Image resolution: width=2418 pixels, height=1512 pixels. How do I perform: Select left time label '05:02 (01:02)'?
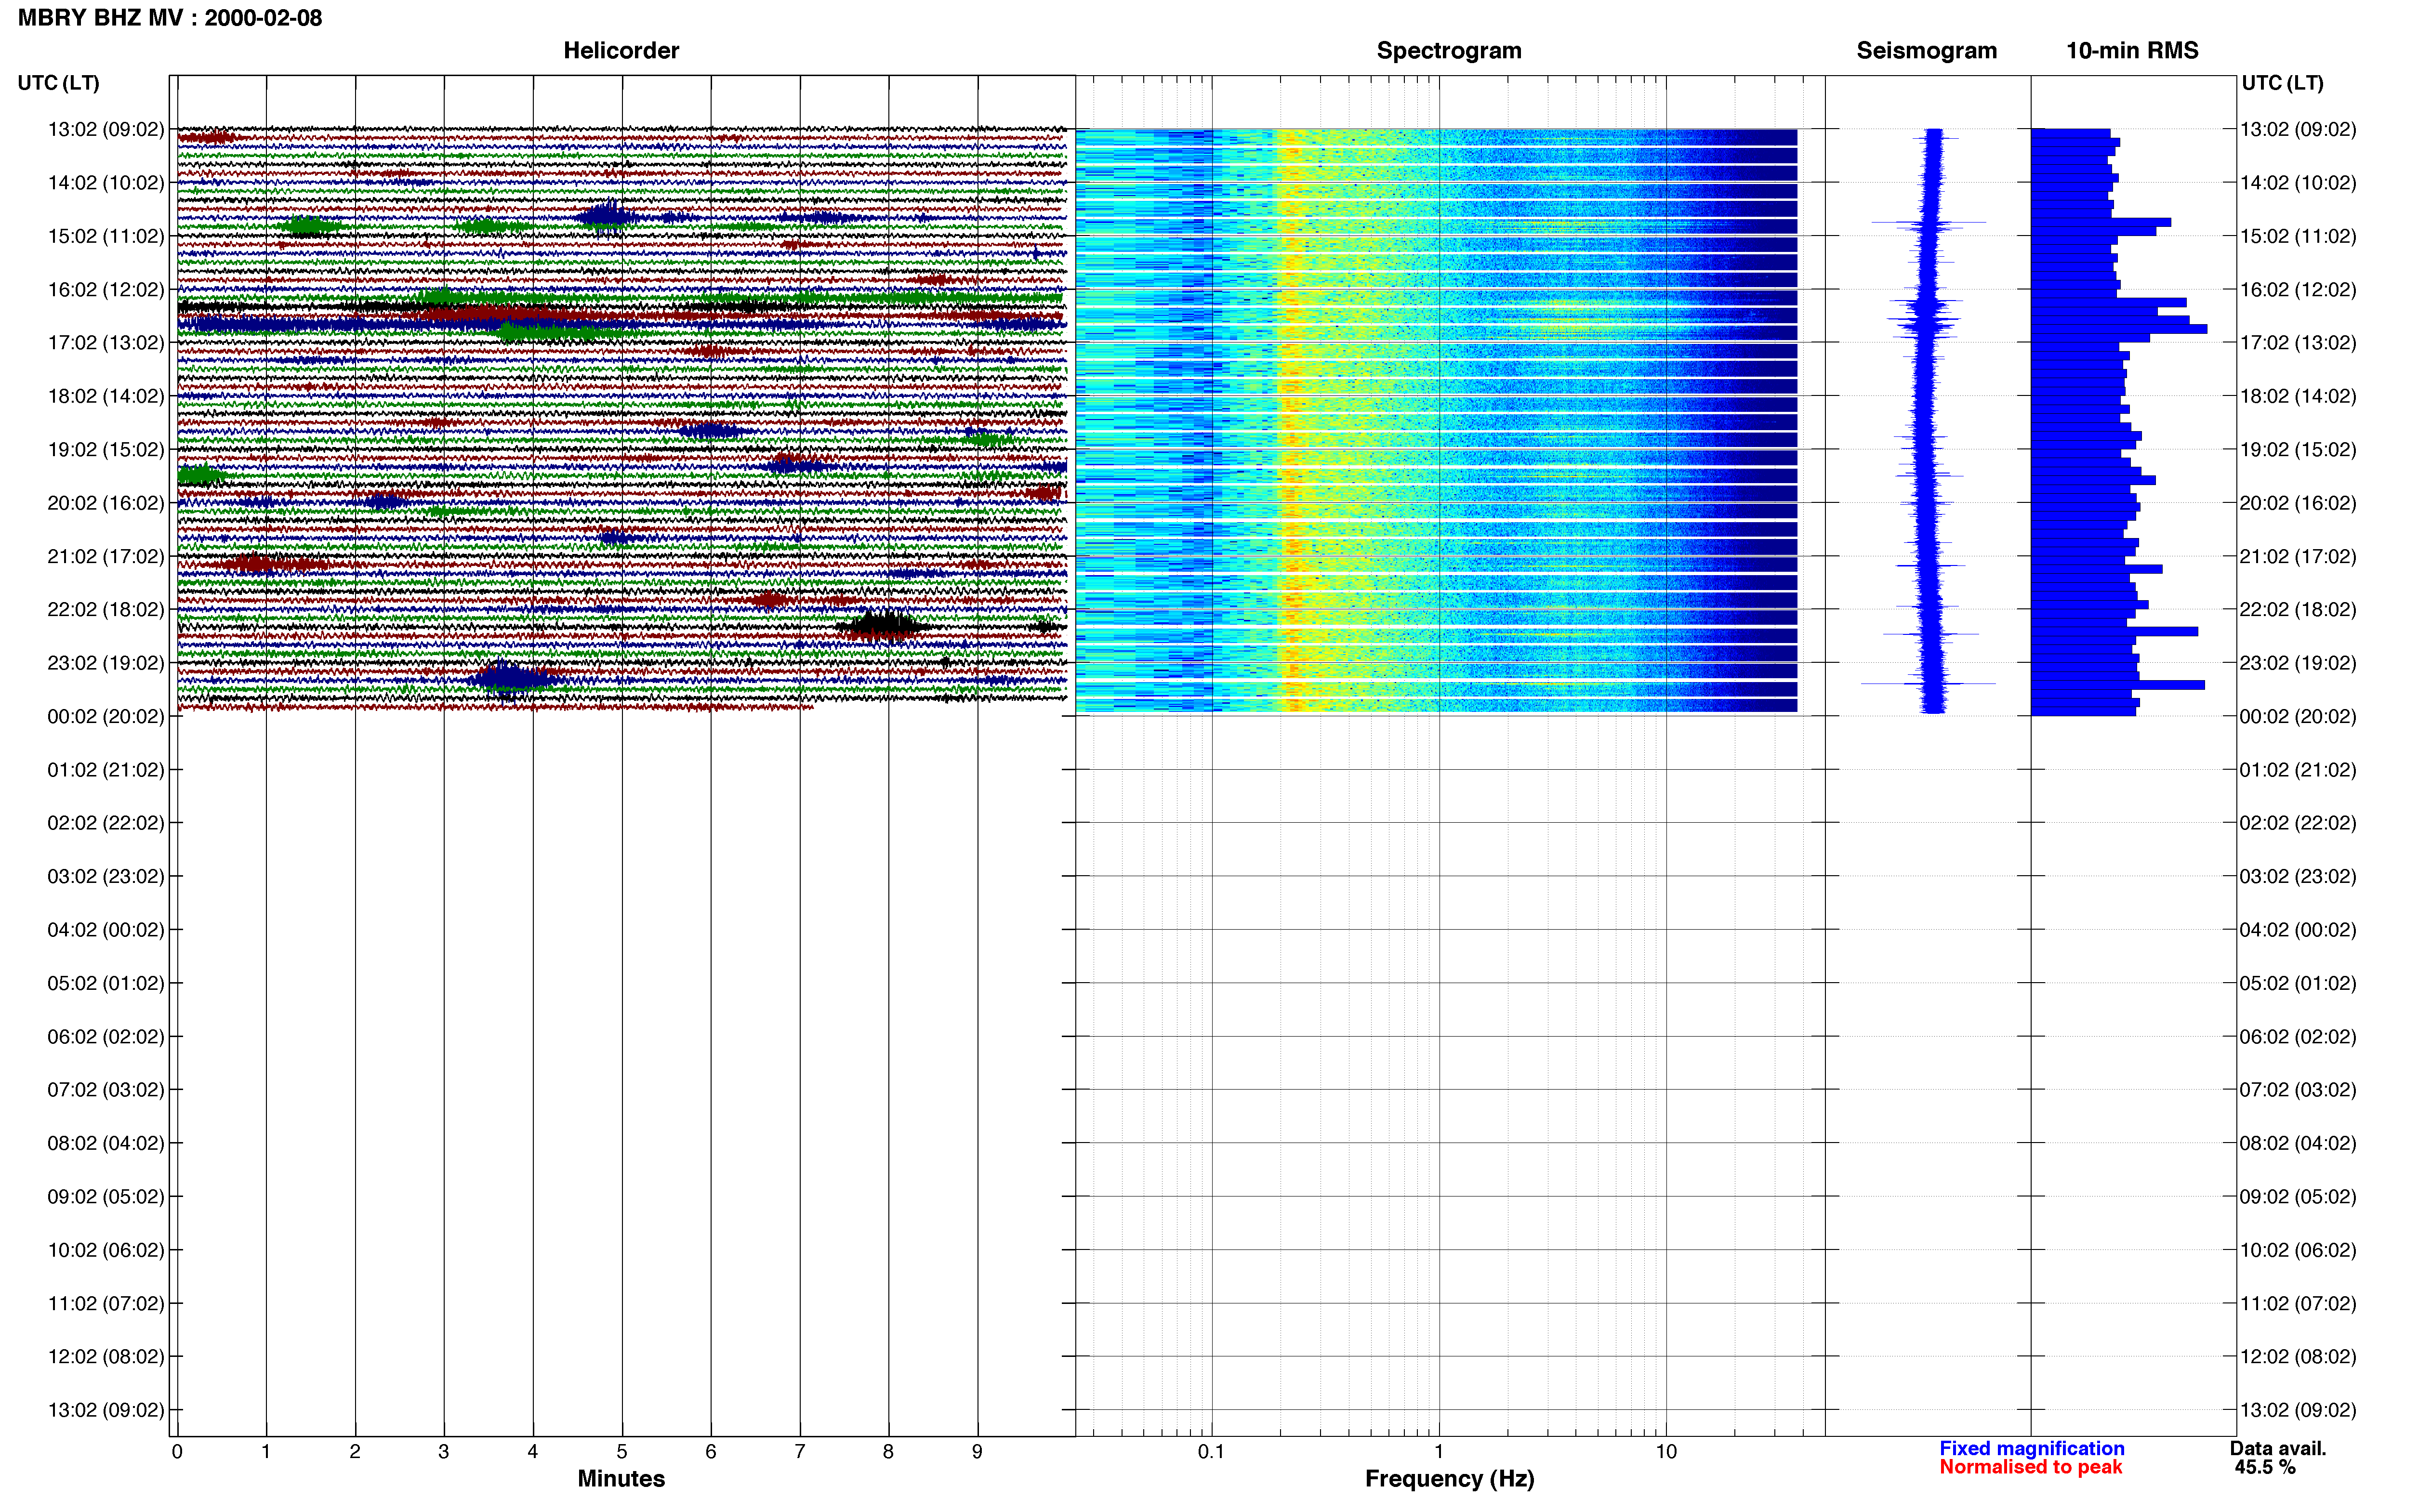106,983
